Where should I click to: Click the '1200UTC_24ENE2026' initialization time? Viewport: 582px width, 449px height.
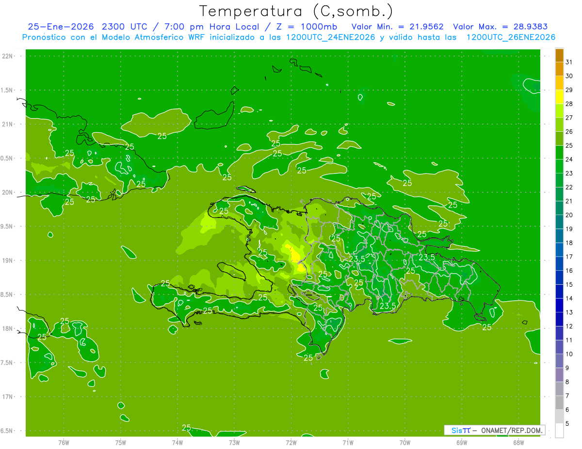330,37
